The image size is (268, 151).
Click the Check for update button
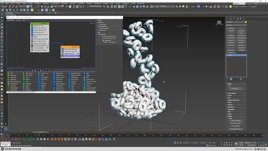236,121
